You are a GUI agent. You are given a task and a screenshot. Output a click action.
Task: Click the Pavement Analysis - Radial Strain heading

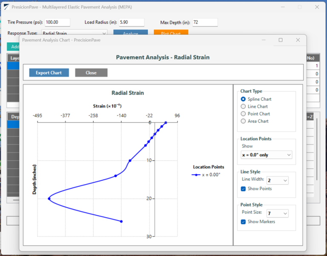[163, 57]
